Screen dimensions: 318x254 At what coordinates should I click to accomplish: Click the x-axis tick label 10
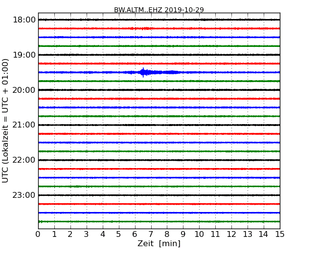click(x=199, y=234)
